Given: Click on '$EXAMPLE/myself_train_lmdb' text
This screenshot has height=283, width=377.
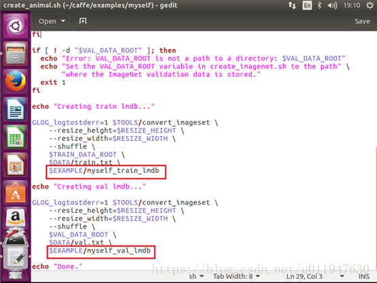Looking at the screenshot, I should [104, 171].
